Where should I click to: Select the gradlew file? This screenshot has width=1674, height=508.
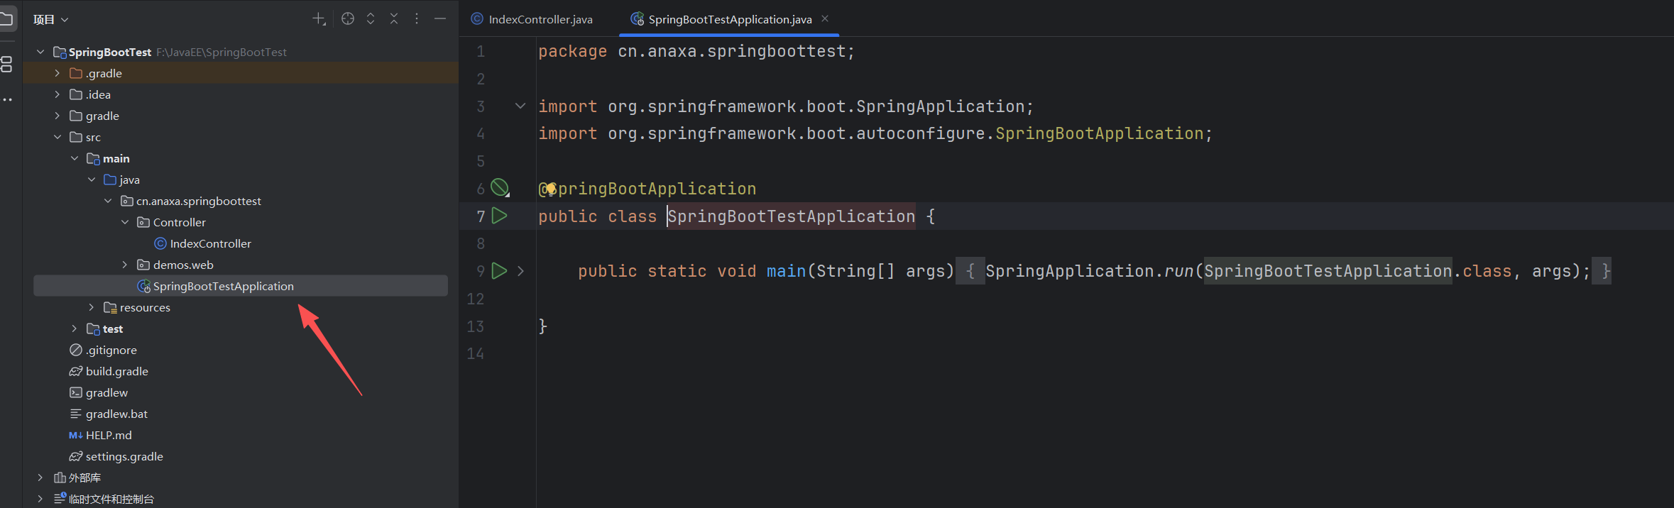107,392
